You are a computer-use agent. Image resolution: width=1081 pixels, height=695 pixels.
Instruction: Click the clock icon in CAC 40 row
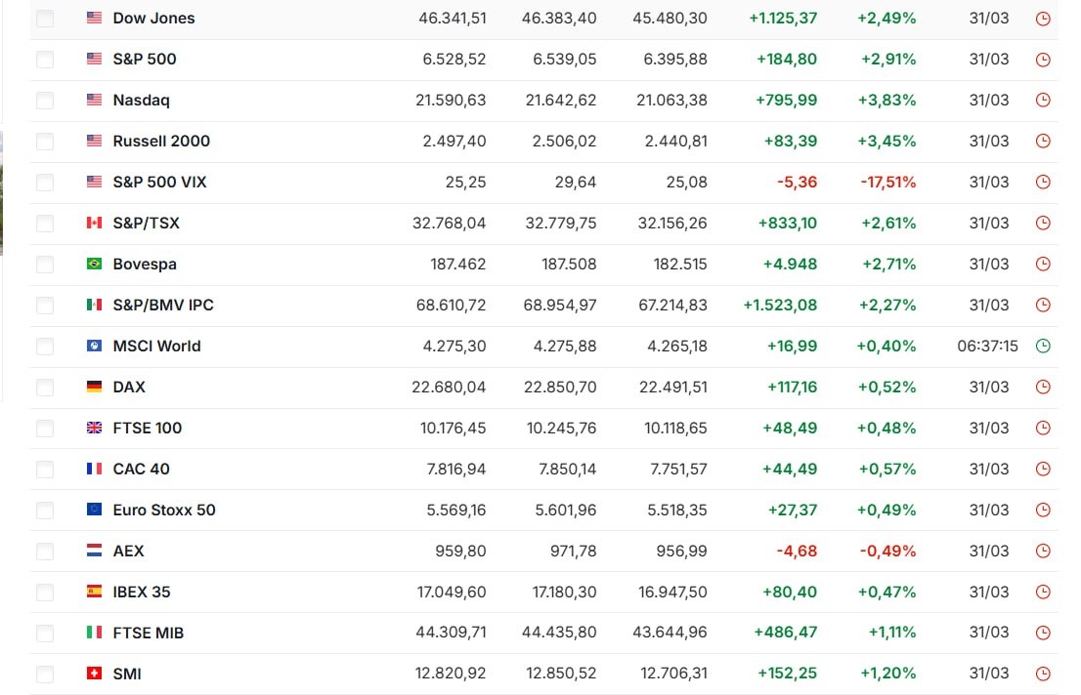pyautogui.click(x=1043, y=470)
